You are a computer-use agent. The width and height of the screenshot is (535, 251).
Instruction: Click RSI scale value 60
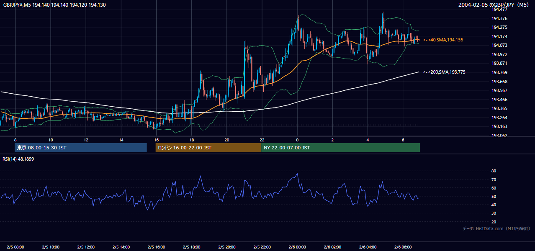click(x=494, y=188)
